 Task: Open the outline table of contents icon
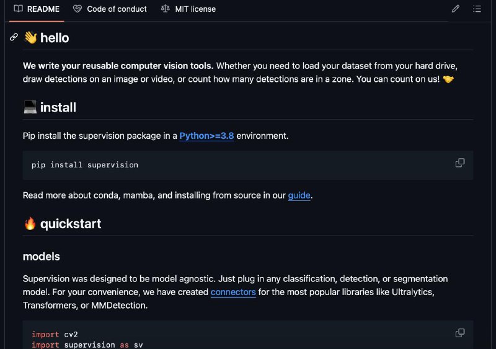click(477, 9)
